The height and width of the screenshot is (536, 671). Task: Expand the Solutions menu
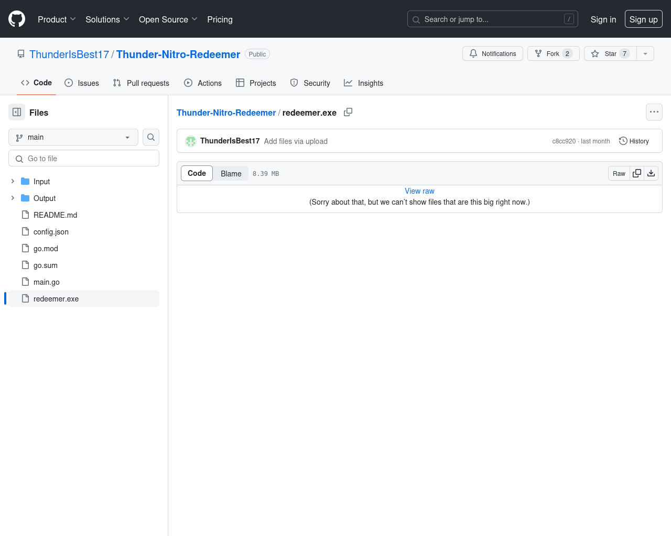[107, 19]
